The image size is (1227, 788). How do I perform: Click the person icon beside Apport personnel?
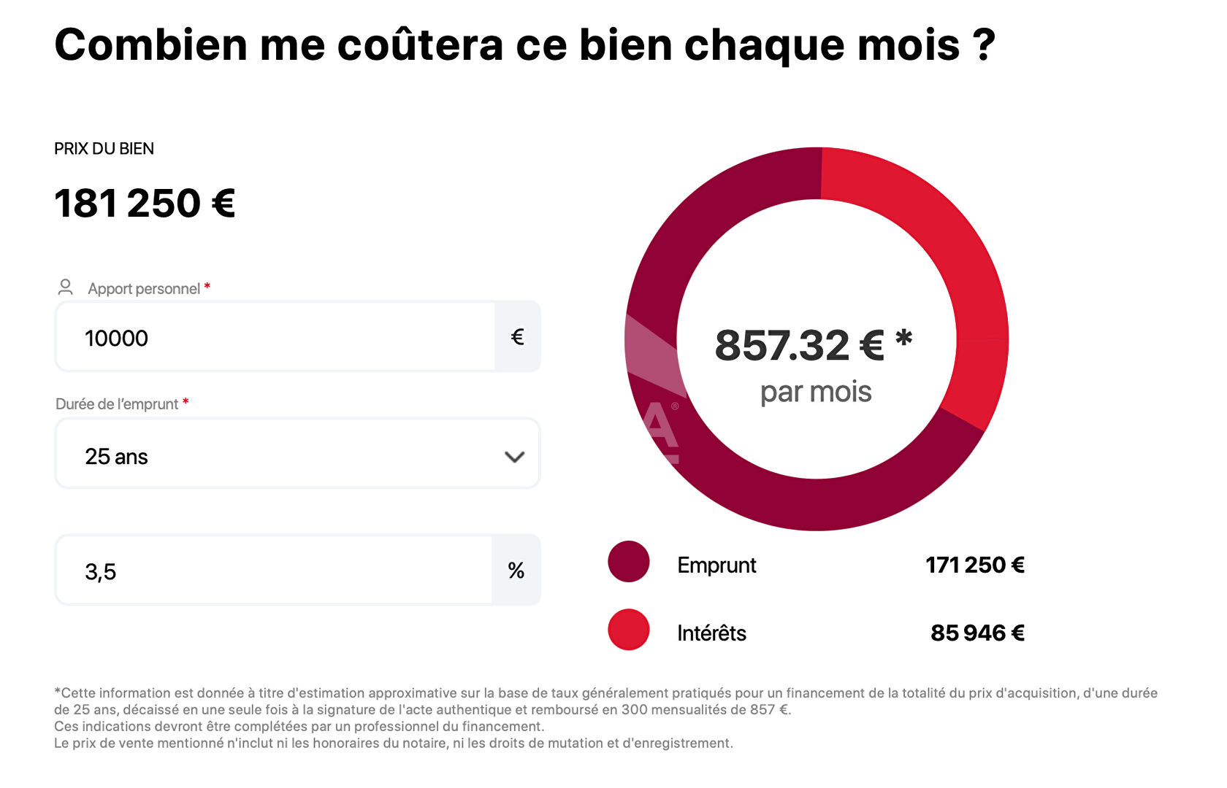pos(66,287)
